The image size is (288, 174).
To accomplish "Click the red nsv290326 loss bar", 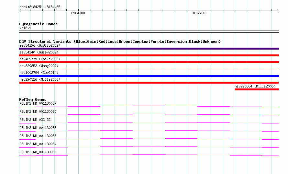I will pyautogui.click(x=149, y=83).
